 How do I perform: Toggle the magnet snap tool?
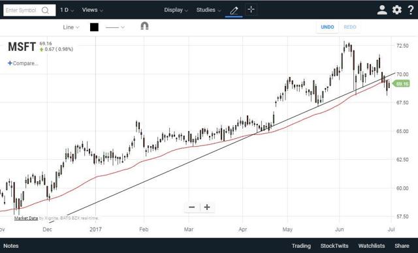144,26
